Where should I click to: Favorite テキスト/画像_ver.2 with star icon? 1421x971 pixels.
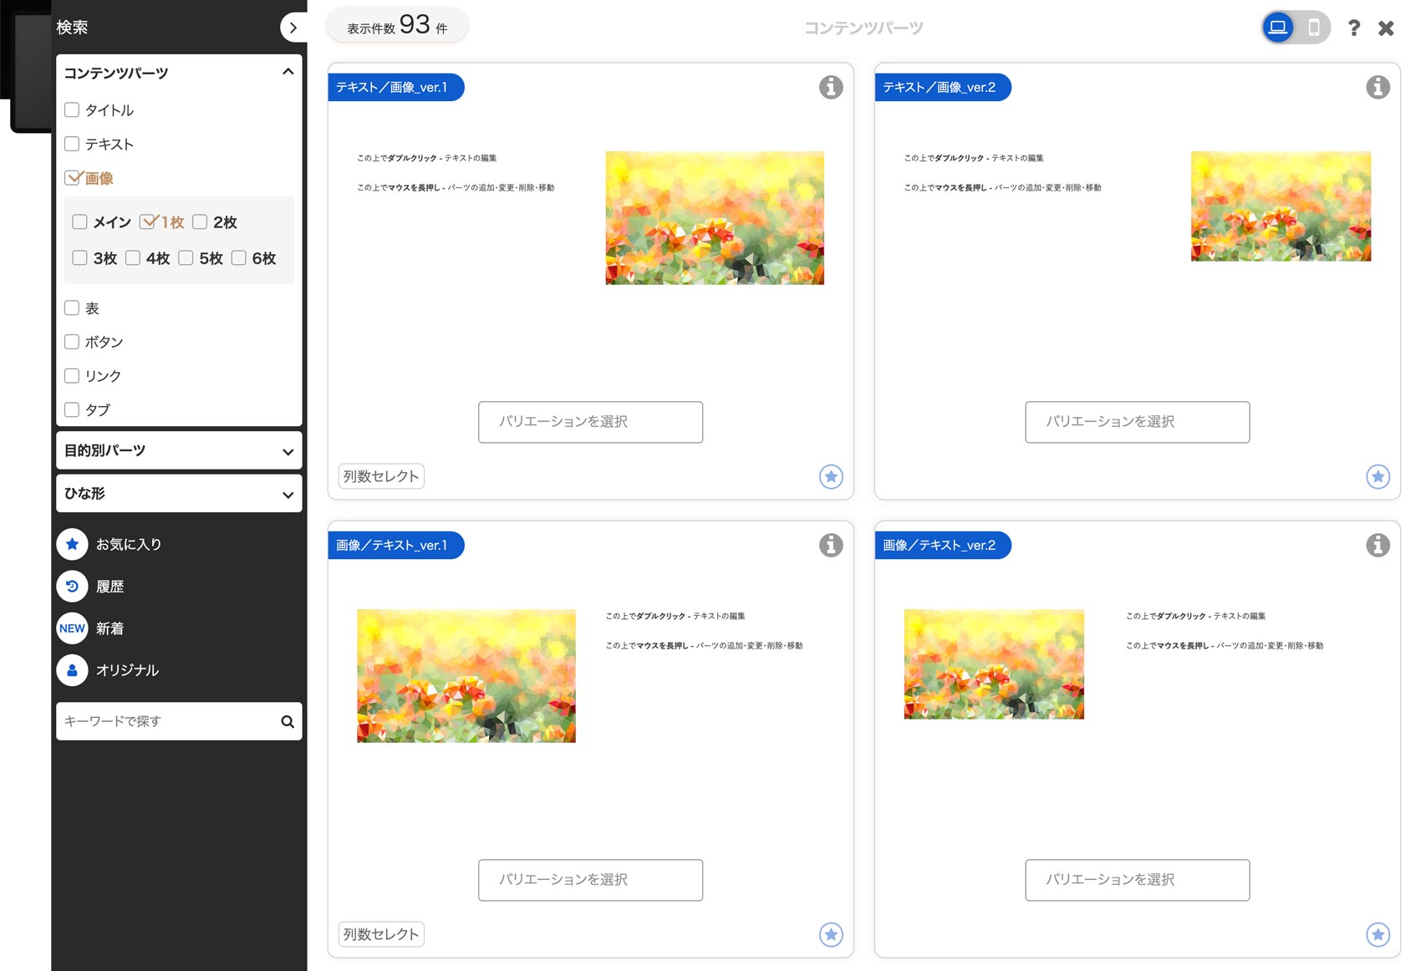1378,476
